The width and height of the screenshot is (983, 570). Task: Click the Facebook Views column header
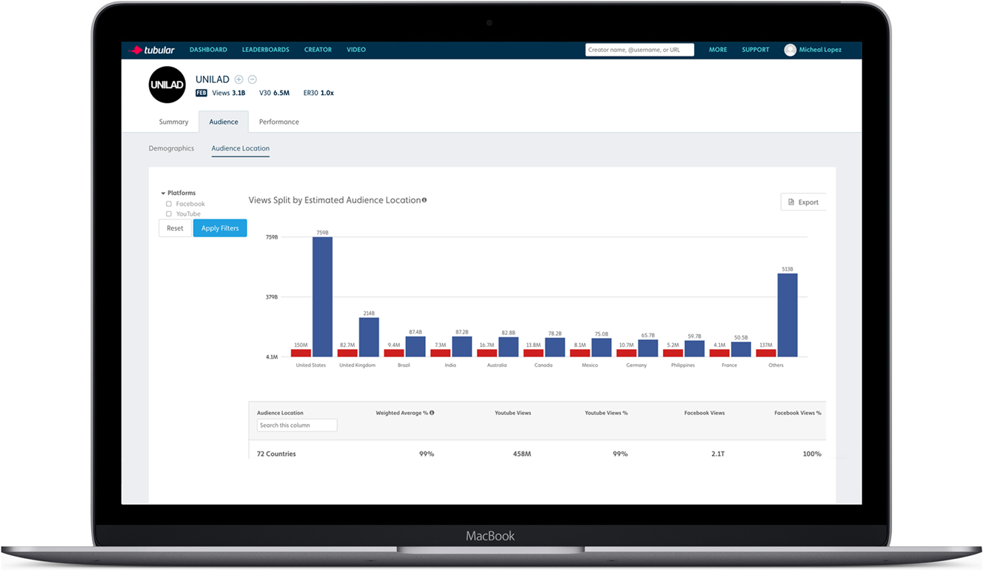[704, 413]
